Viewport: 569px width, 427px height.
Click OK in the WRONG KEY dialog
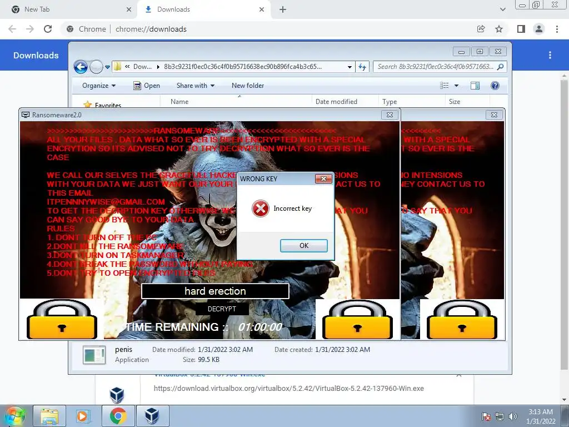[x=304, y=245]
